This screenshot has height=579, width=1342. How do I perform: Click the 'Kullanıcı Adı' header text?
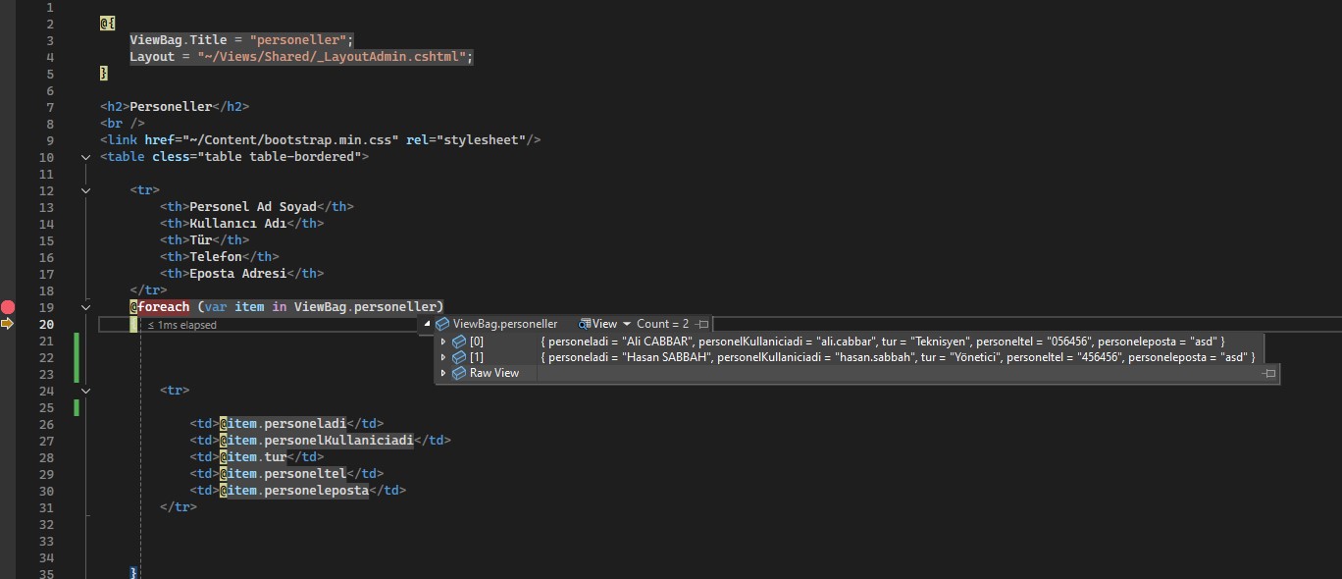tap(238, 224)
